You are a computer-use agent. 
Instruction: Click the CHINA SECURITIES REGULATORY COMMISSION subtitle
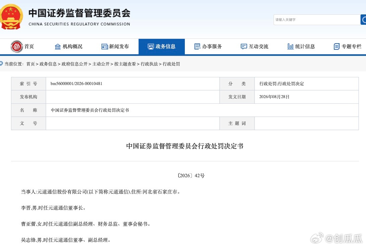point(79,24)
